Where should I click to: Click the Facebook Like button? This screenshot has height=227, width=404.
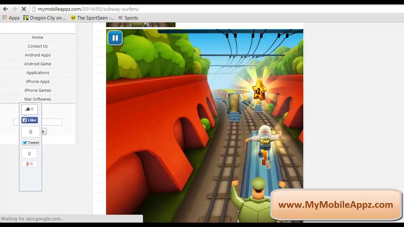30,120
